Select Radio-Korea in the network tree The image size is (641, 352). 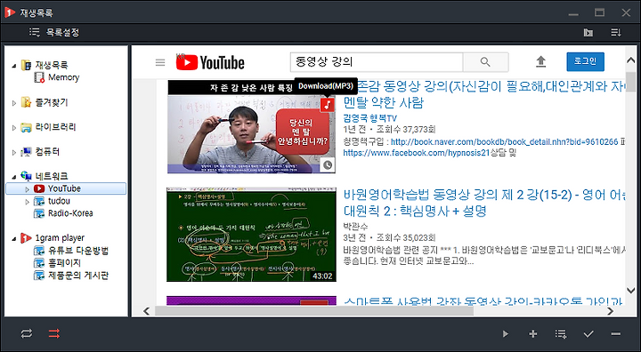pos(63,213)
